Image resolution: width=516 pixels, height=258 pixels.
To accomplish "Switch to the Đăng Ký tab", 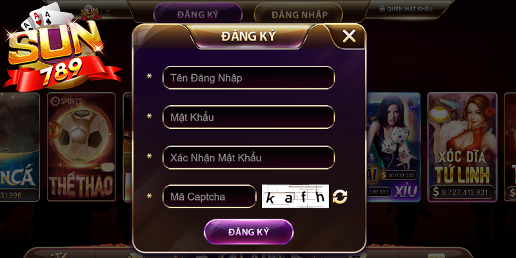I will (198, 14).
